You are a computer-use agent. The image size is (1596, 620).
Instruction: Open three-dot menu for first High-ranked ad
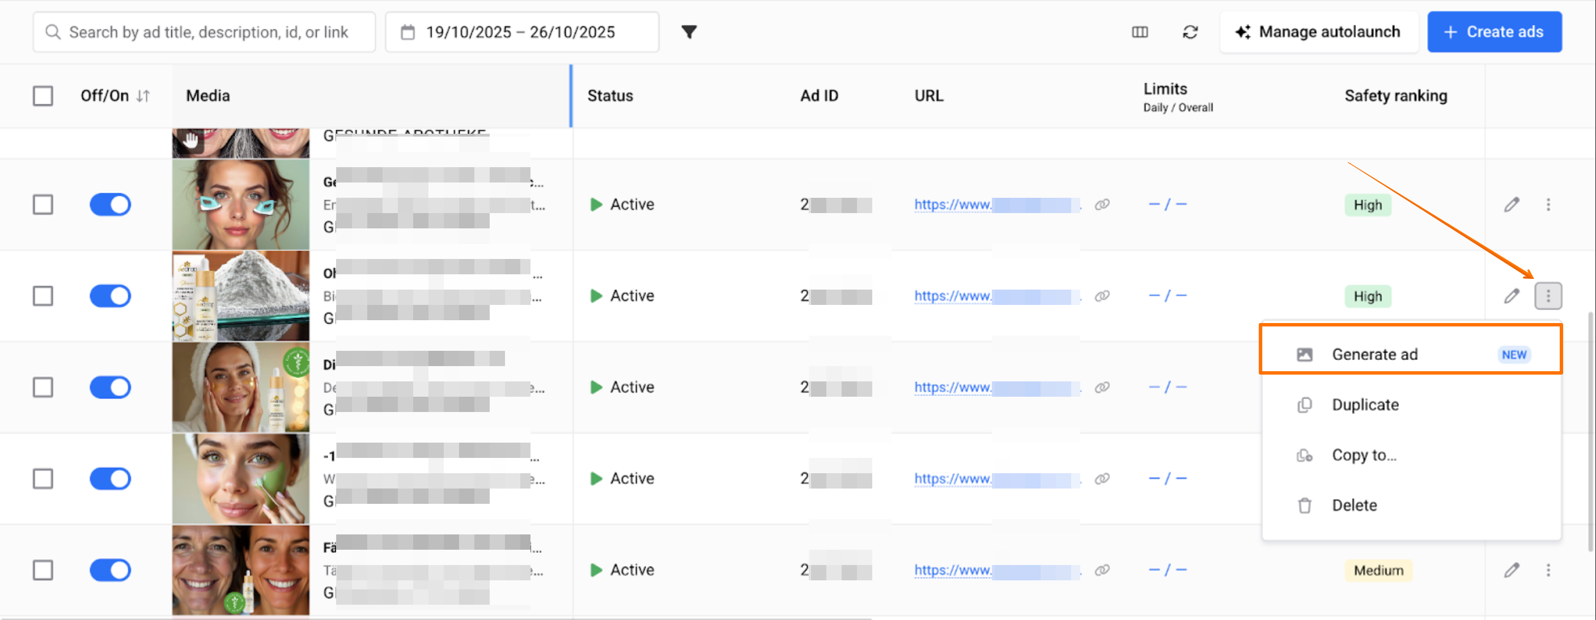click(x=1548, y=205)
